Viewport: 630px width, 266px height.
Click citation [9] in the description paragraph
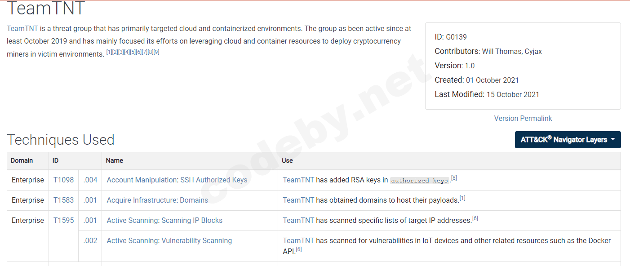[x=156, y=52]
